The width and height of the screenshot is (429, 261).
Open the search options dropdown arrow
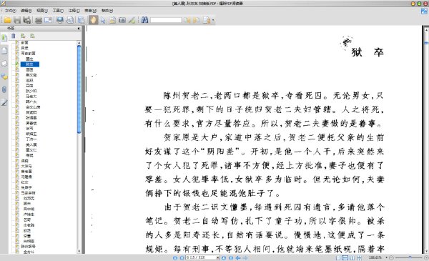(213, 20)
